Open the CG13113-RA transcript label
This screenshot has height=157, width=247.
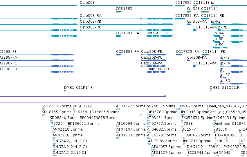coord(205,27)
